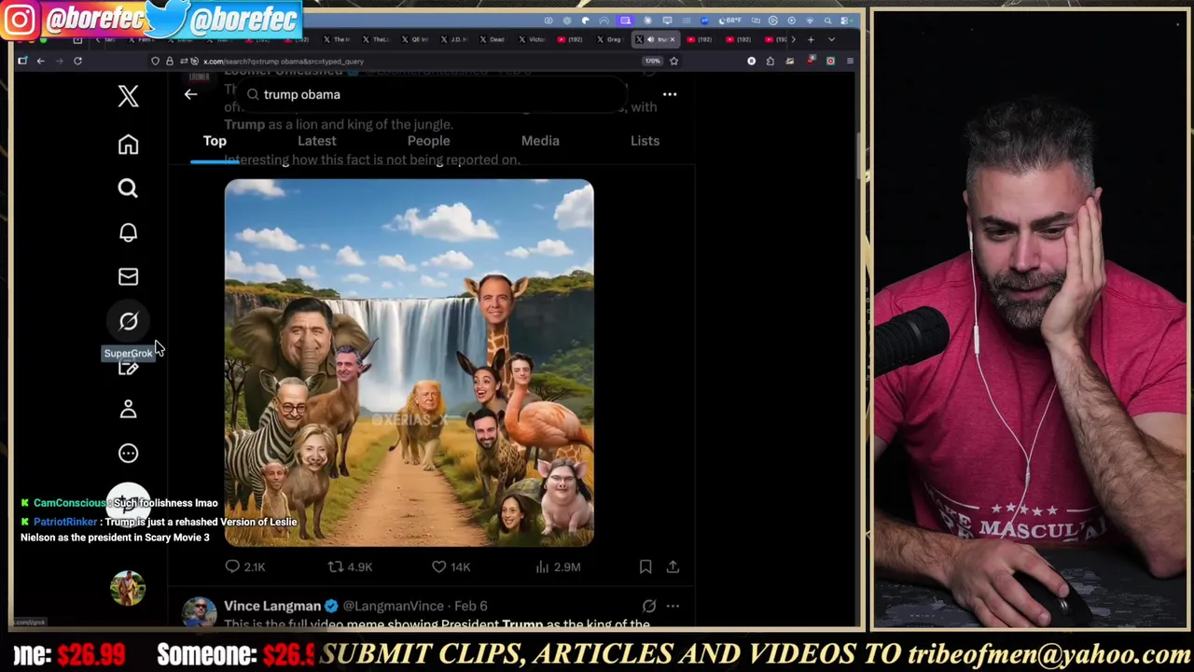Focus the 'trump obama' search field

point(432,94)
